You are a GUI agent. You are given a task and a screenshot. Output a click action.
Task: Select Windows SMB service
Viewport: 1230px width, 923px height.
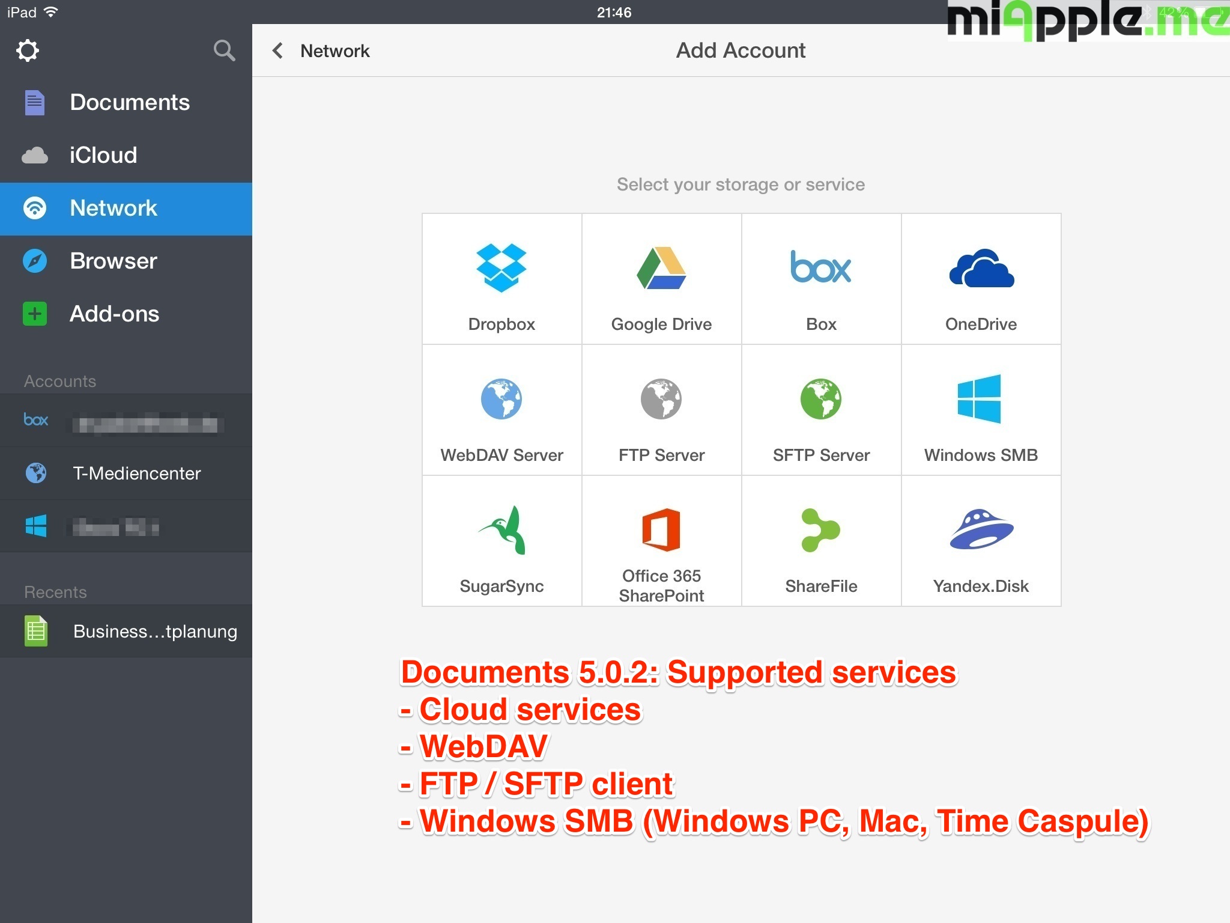click(981, 410)
